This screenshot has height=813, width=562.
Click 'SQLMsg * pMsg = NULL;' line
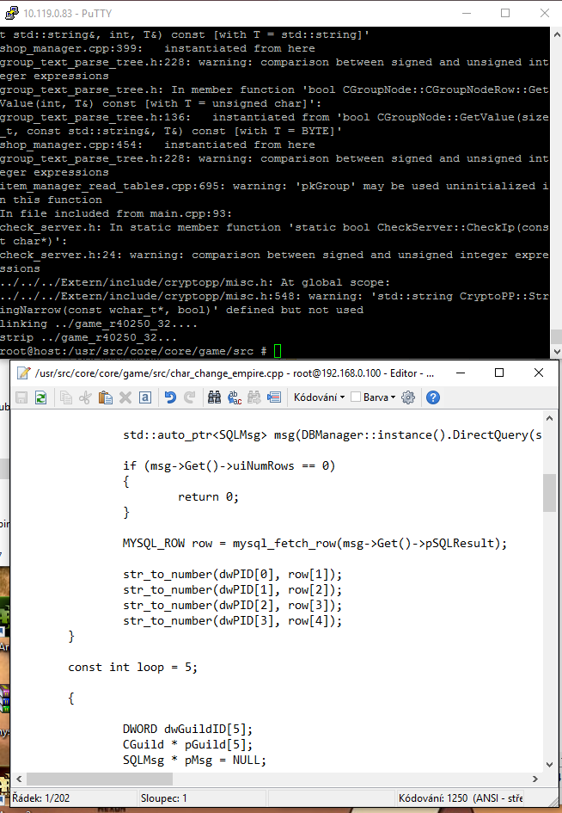(194, 761)
